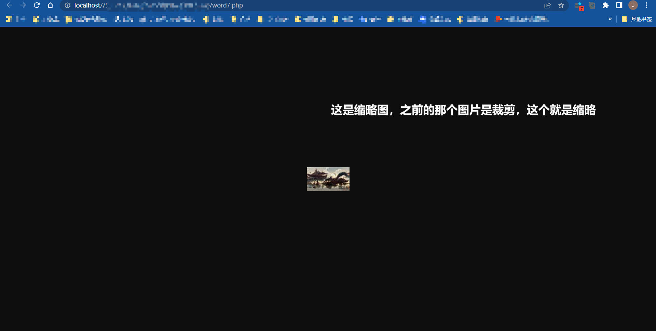Open the extension with red badge 7
The height and width of the screenshot is (331, 656).
pos(579,6)
